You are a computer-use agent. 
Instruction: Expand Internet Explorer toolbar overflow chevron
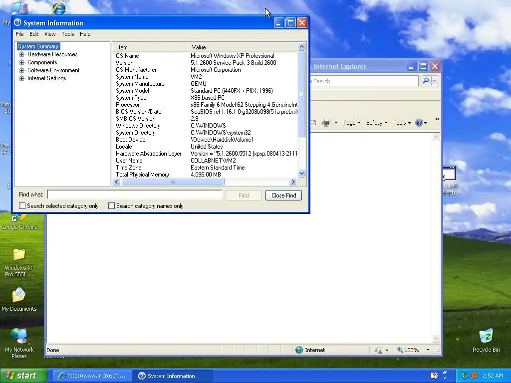click(437, 119)
